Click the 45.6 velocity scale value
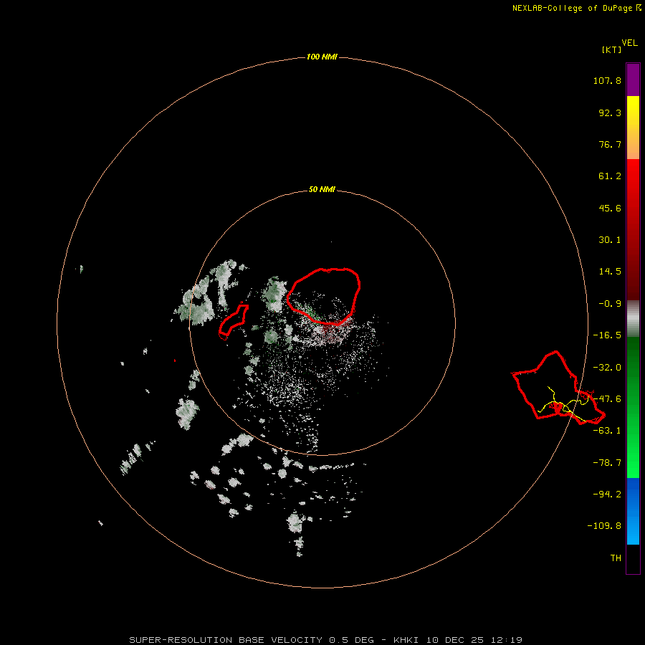The image size is (645, 645). point(610,208)
